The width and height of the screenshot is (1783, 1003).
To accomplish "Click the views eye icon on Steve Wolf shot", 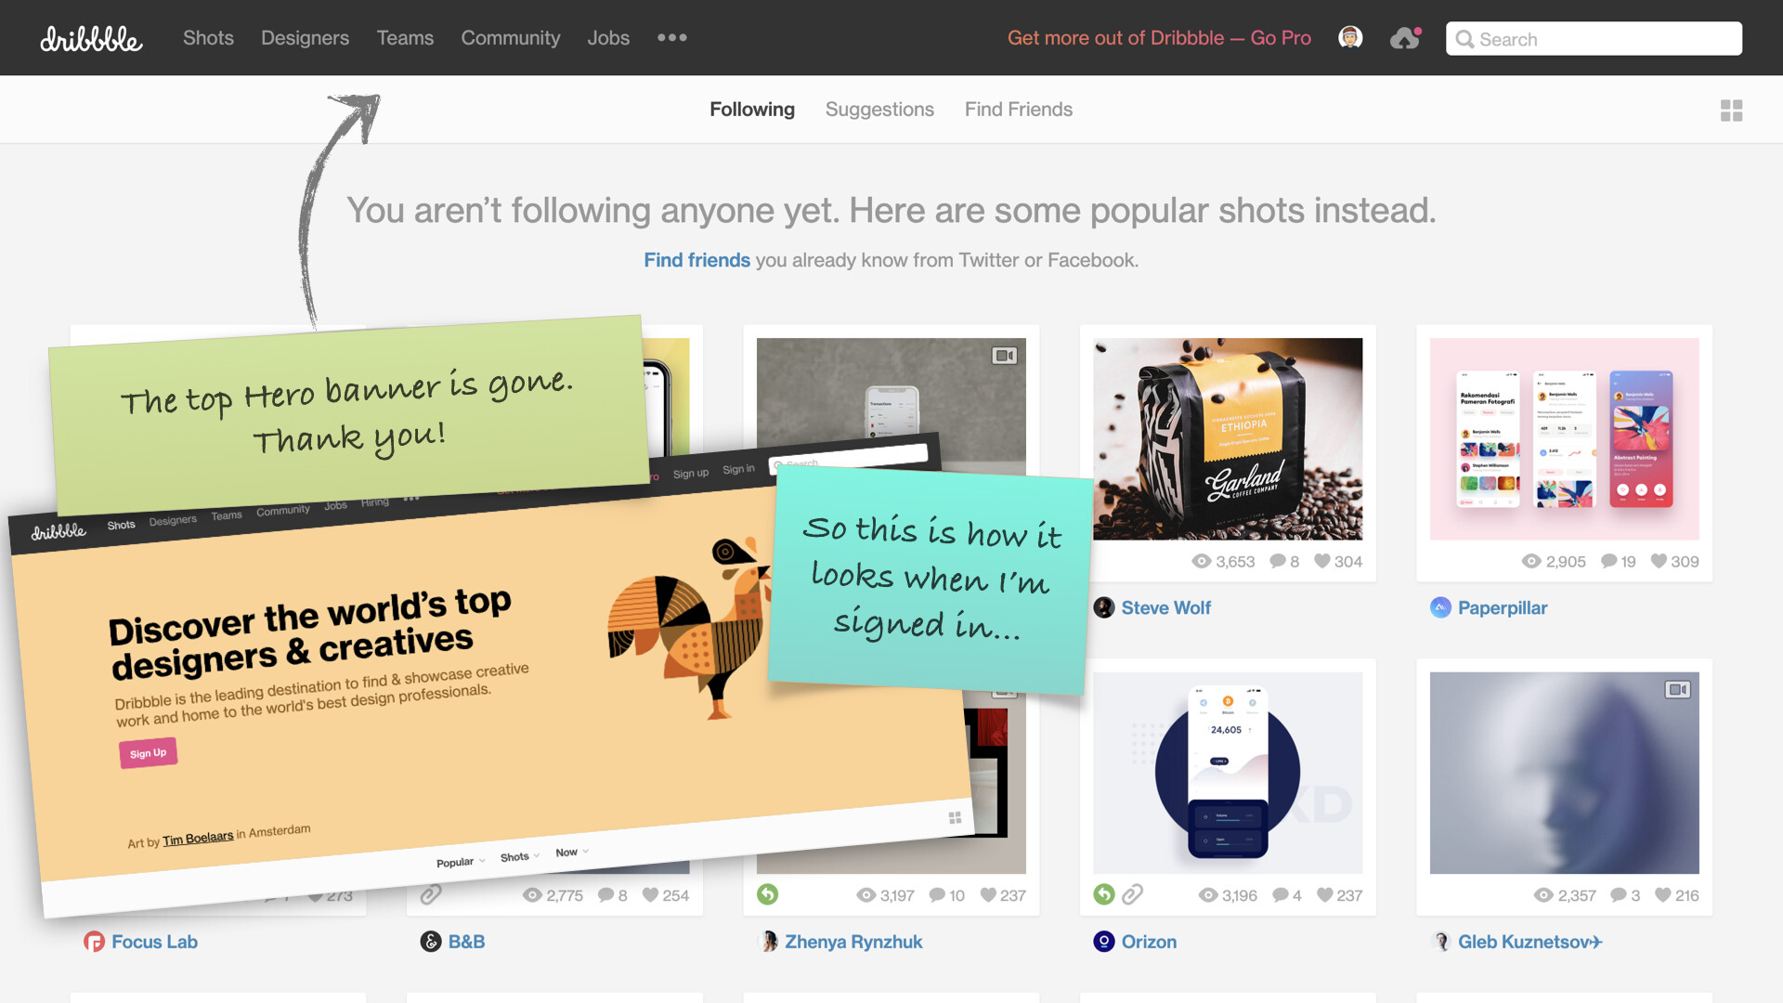I will coord(1202,561).
